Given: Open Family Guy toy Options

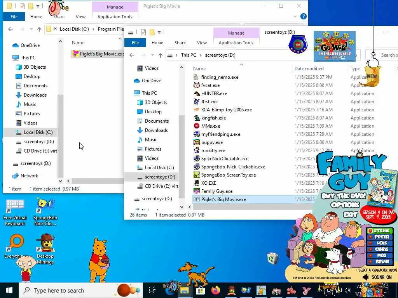Looking at the screenshot, I should (x=345, y=205).
